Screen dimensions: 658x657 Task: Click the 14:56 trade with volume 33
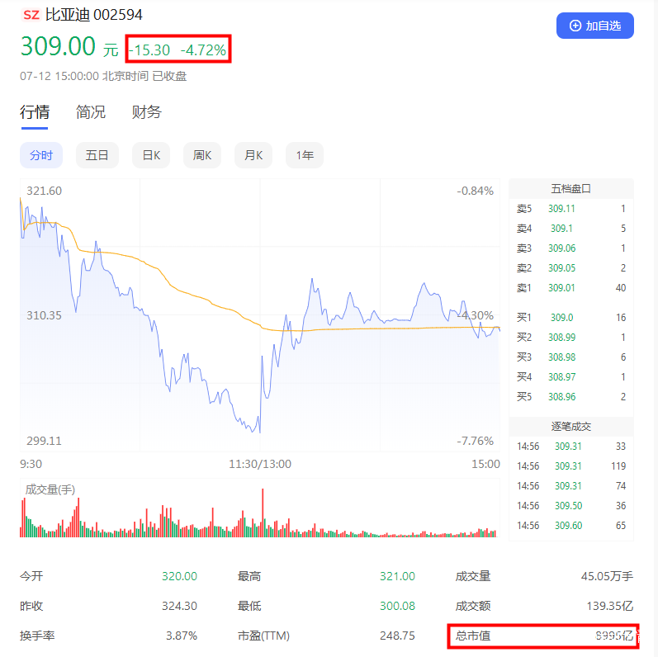(570, 446)
